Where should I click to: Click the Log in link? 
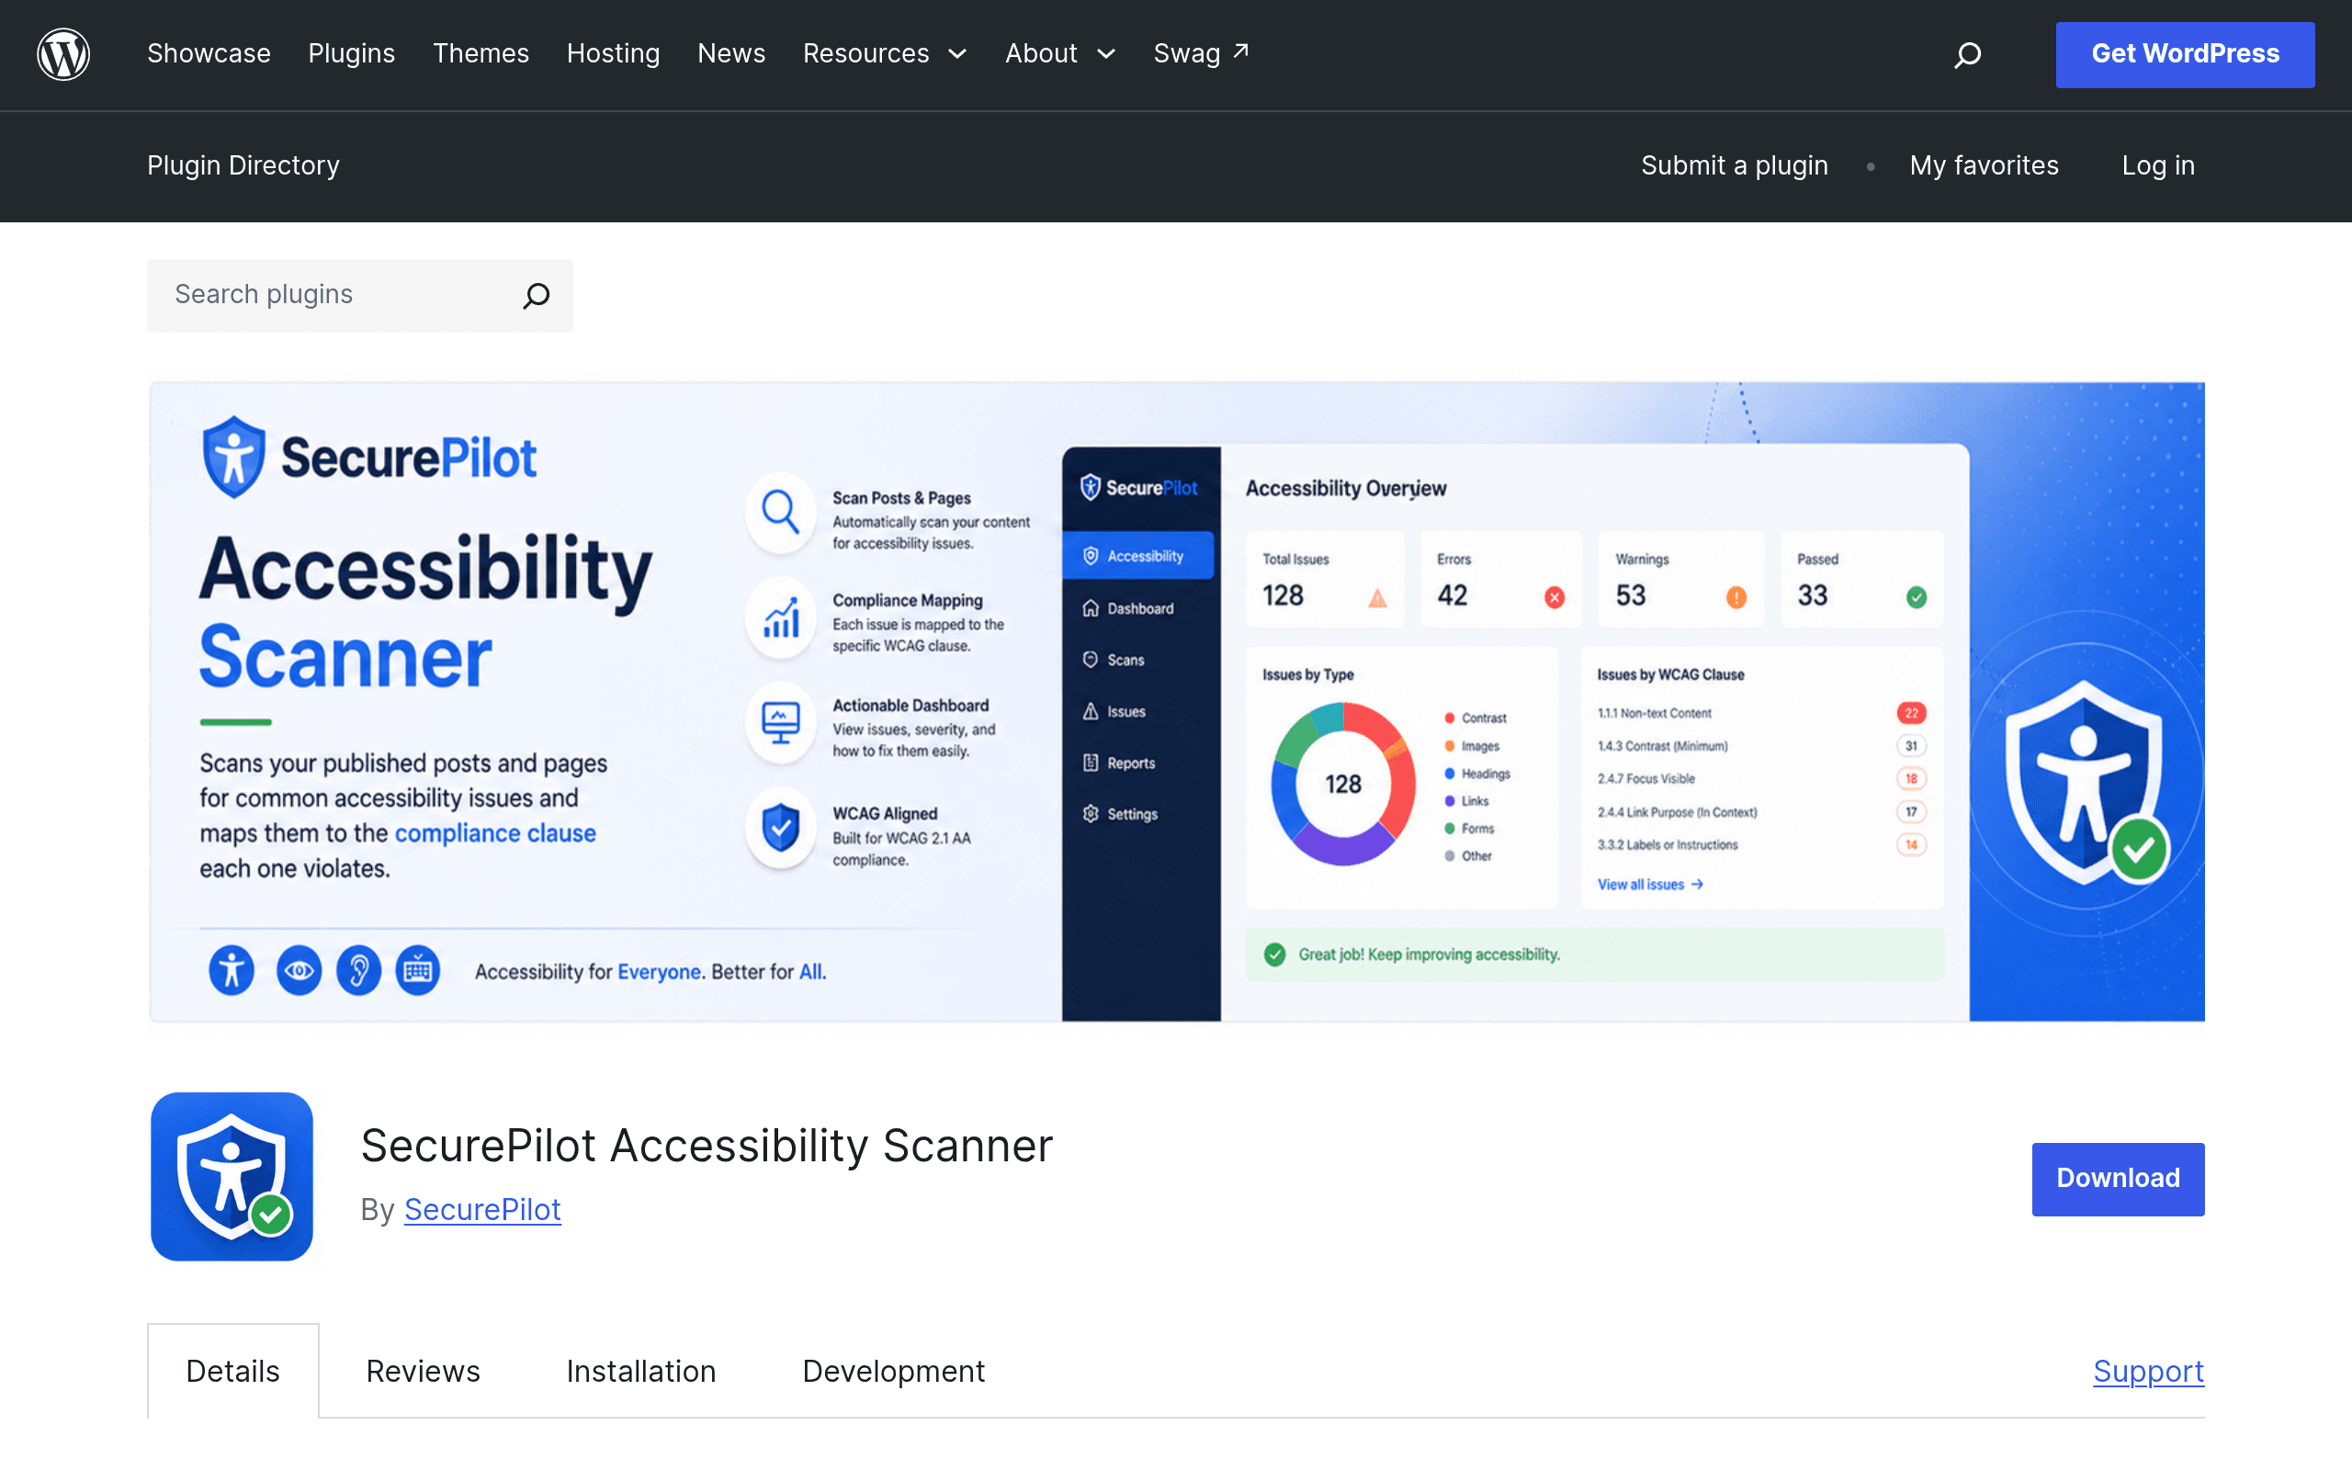pyautogui.click(x=2158, y=166)
